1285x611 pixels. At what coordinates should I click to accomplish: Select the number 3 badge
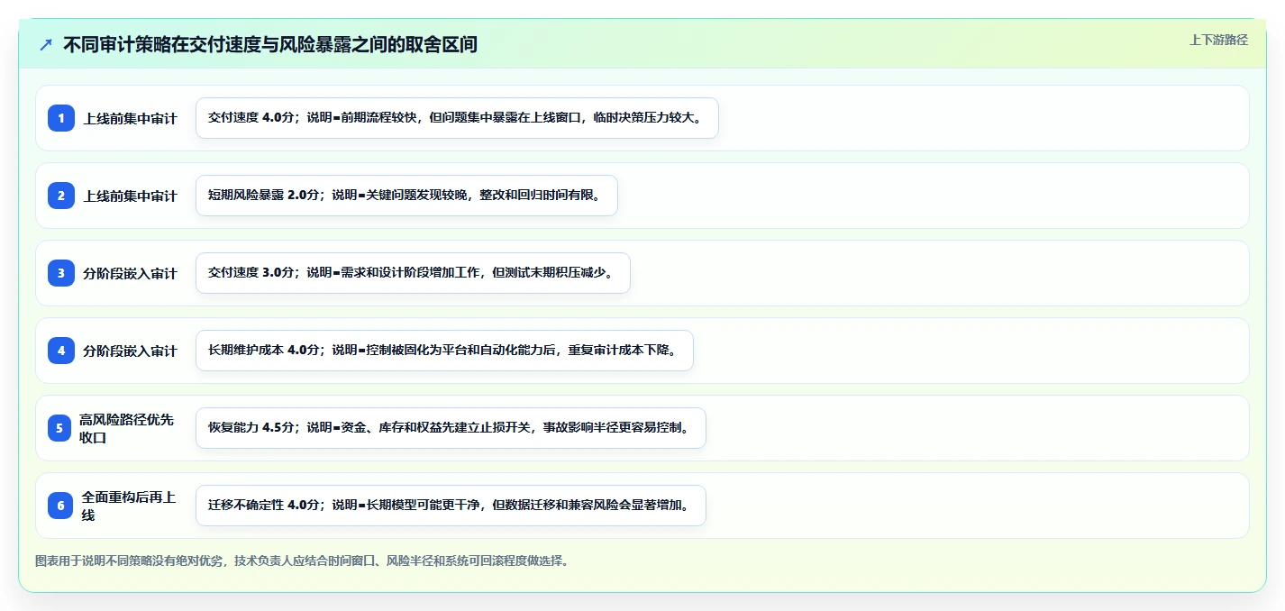point(61,273)
